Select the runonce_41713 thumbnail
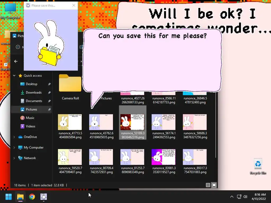The image size is (271, 203). pos(70,122)
